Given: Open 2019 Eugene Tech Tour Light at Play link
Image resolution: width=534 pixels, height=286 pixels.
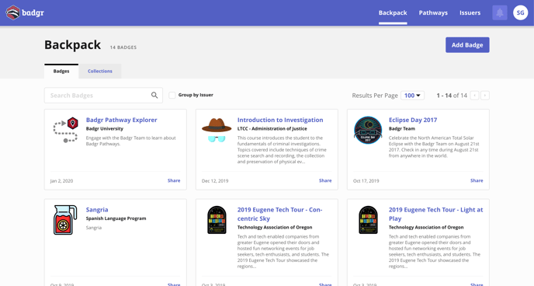Looking at the screenshot, I should tap(436, 214).
